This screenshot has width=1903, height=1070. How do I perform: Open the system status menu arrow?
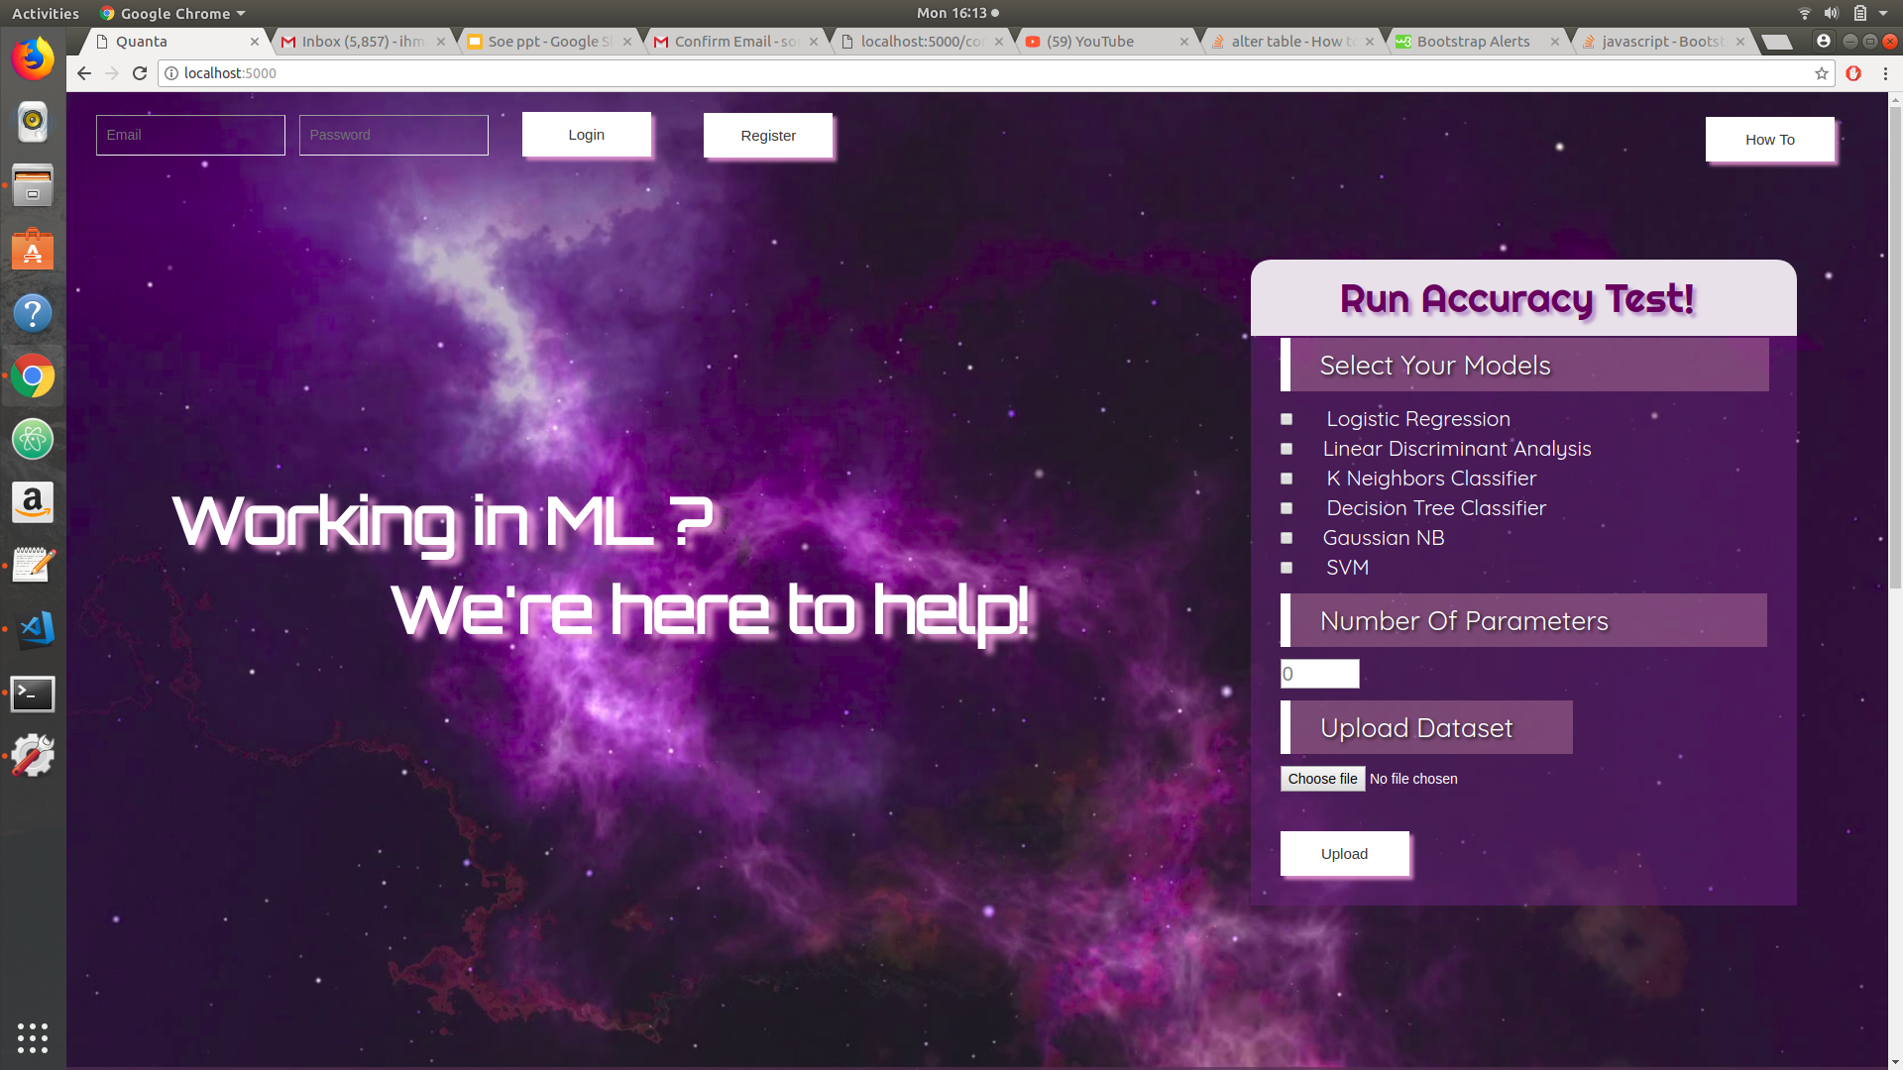(x=1883, y=13)
